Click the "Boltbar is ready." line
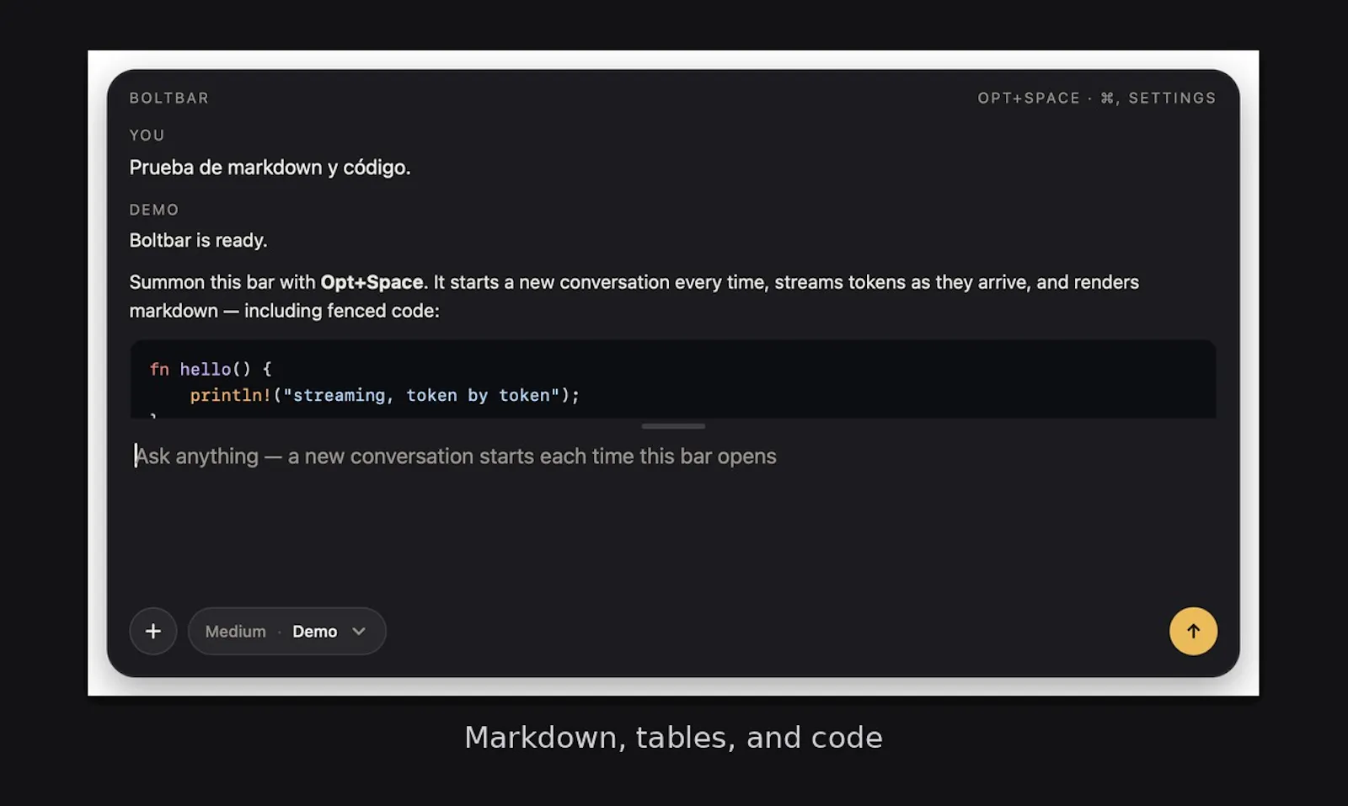Image resolution: width=1348 pixels, height=806 pixels. click(x=198, y=241)
